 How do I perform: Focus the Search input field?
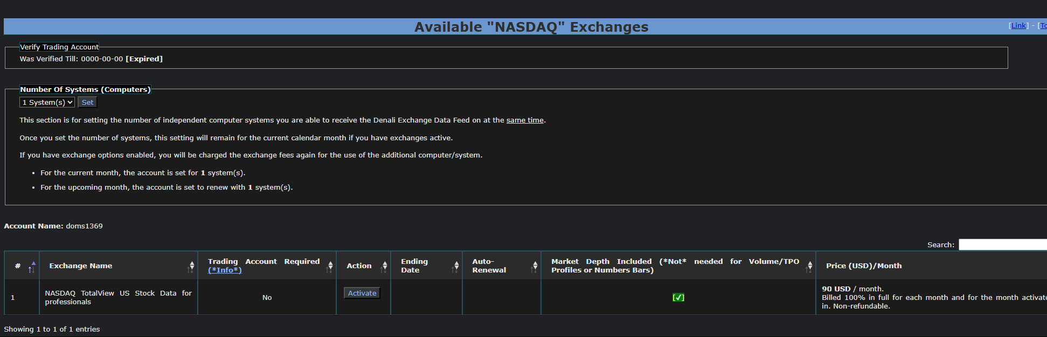[x=1002, y=245]
